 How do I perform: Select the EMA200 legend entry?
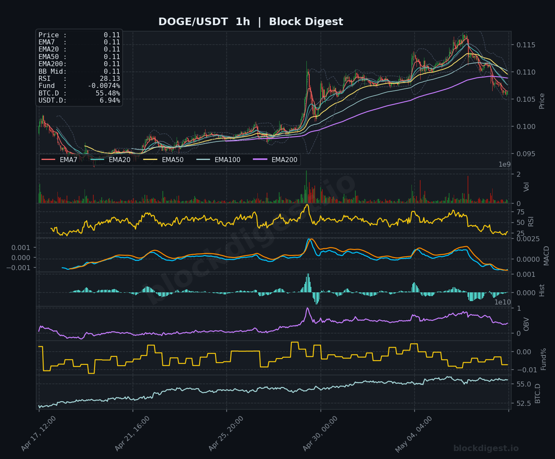[275, 160]
